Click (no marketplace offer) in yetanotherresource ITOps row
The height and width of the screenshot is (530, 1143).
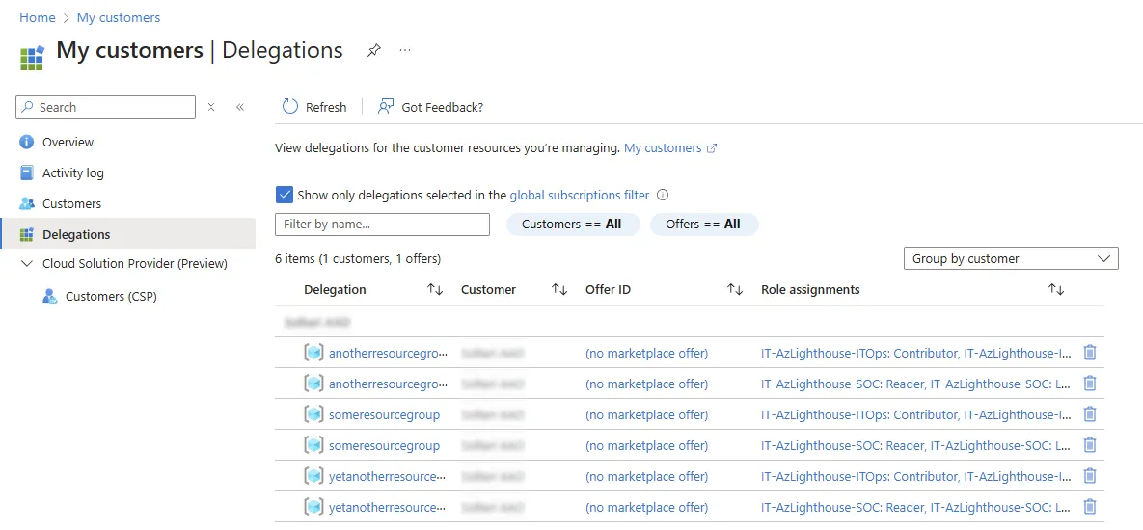(x=646, y=477)
